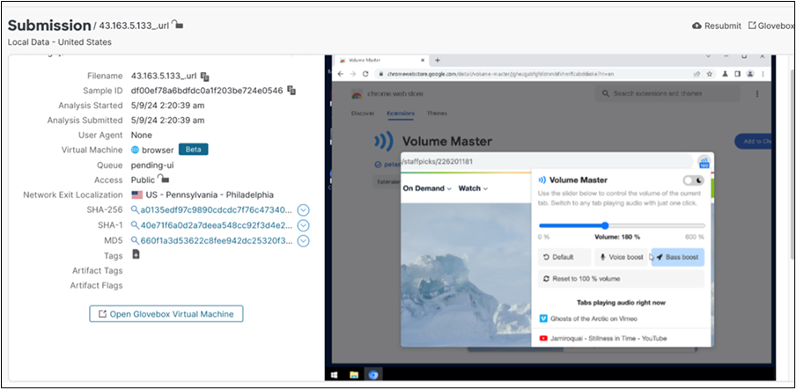Viewport: 796px width, 389px height.
Task: Open Glovebox from the top right
Action: pyautogui.click(x=772, y=26)
